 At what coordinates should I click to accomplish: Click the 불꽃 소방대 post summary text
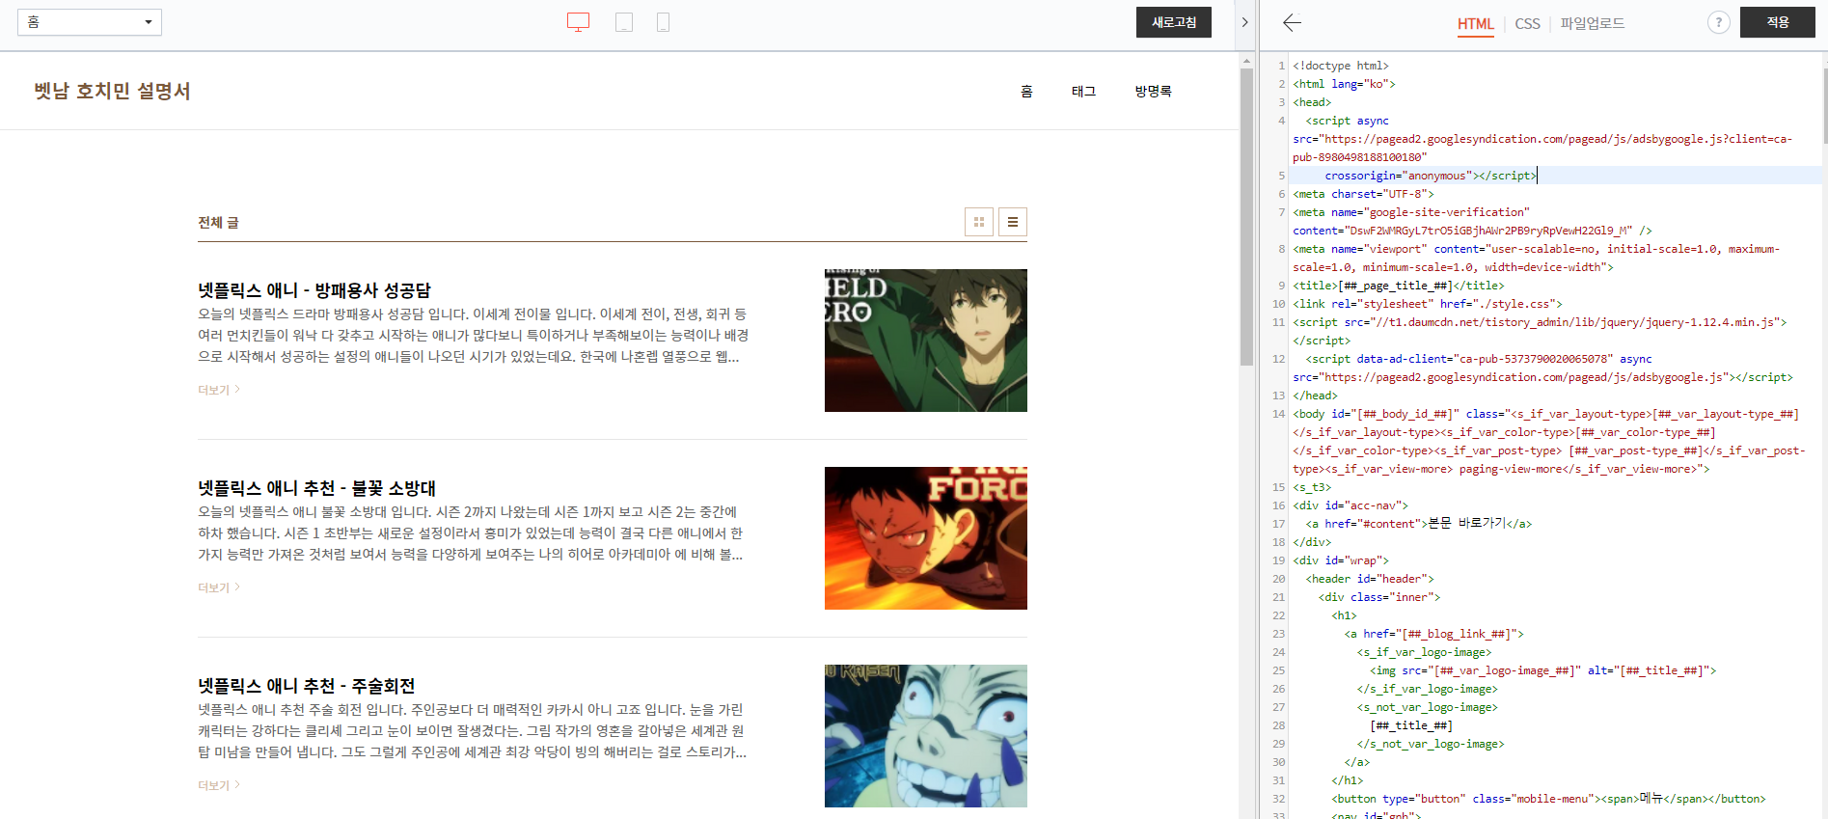(x=471, y=533)
